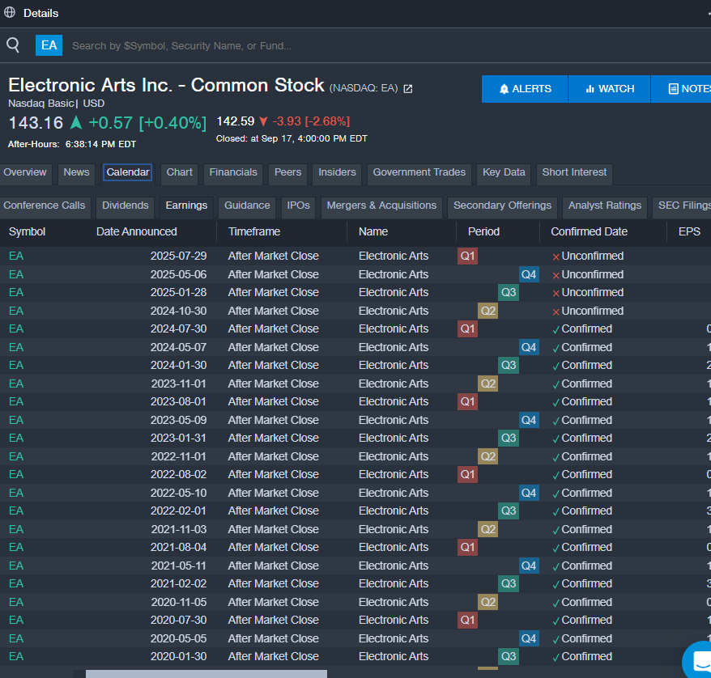The image size is (711, 678).
Task: Open the Mergers & Acquisitions sub-tab
Action: coord(381,206)
